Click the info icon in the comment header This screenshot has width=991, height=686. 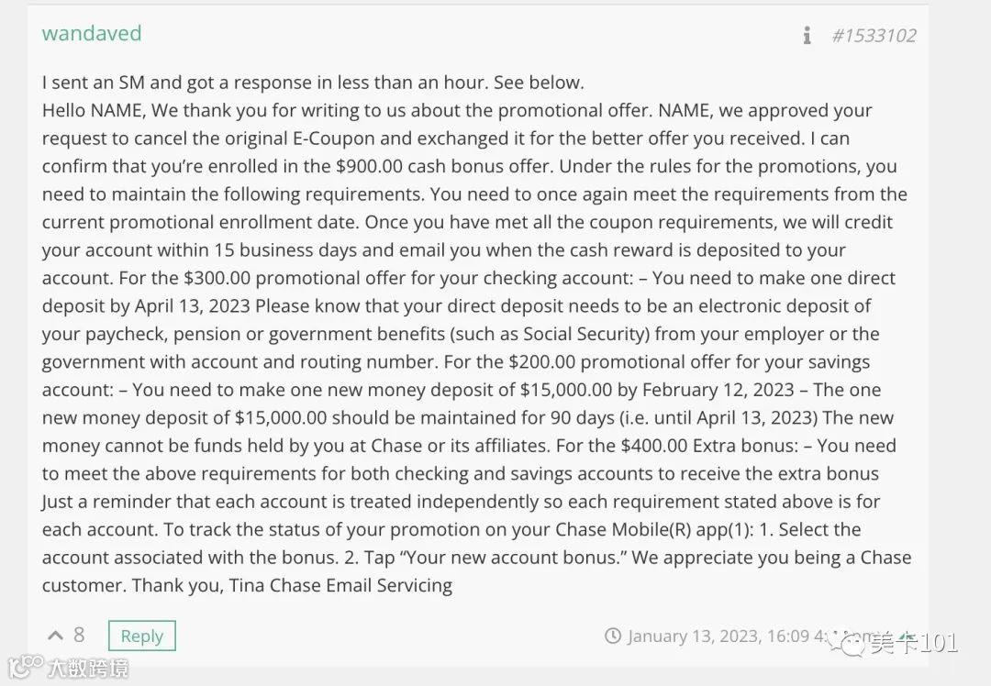pos(807,35)
